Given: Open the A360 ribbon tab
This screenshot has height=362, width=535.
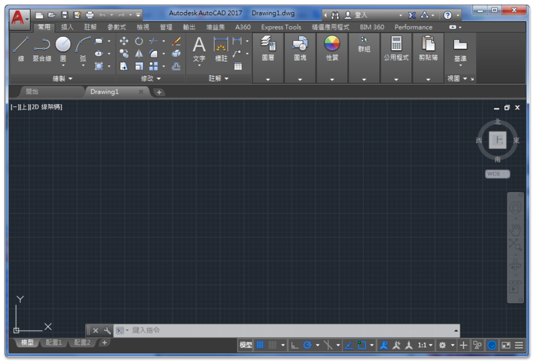Looking at the screenshot, I should point(243,27).
